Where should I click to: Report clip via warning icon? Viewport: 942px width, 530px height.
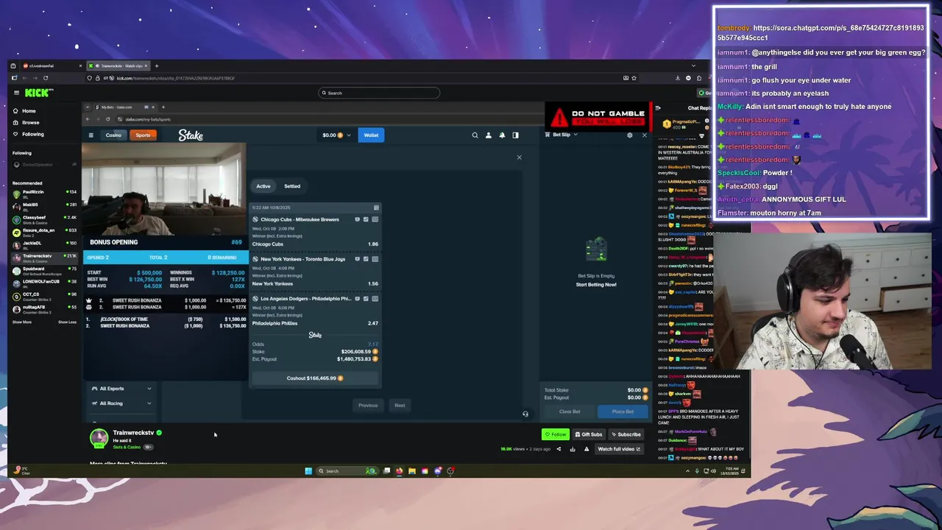pos(587,449)
